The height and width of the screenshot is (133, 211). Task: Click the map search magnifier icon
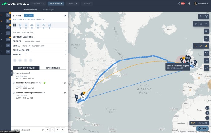(206, 31)
